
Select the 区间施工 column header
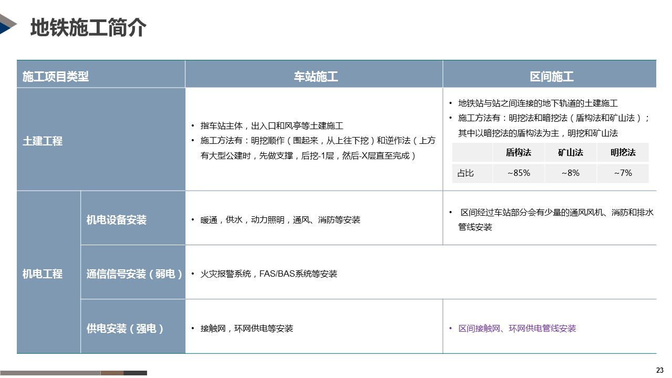(551, 77)
